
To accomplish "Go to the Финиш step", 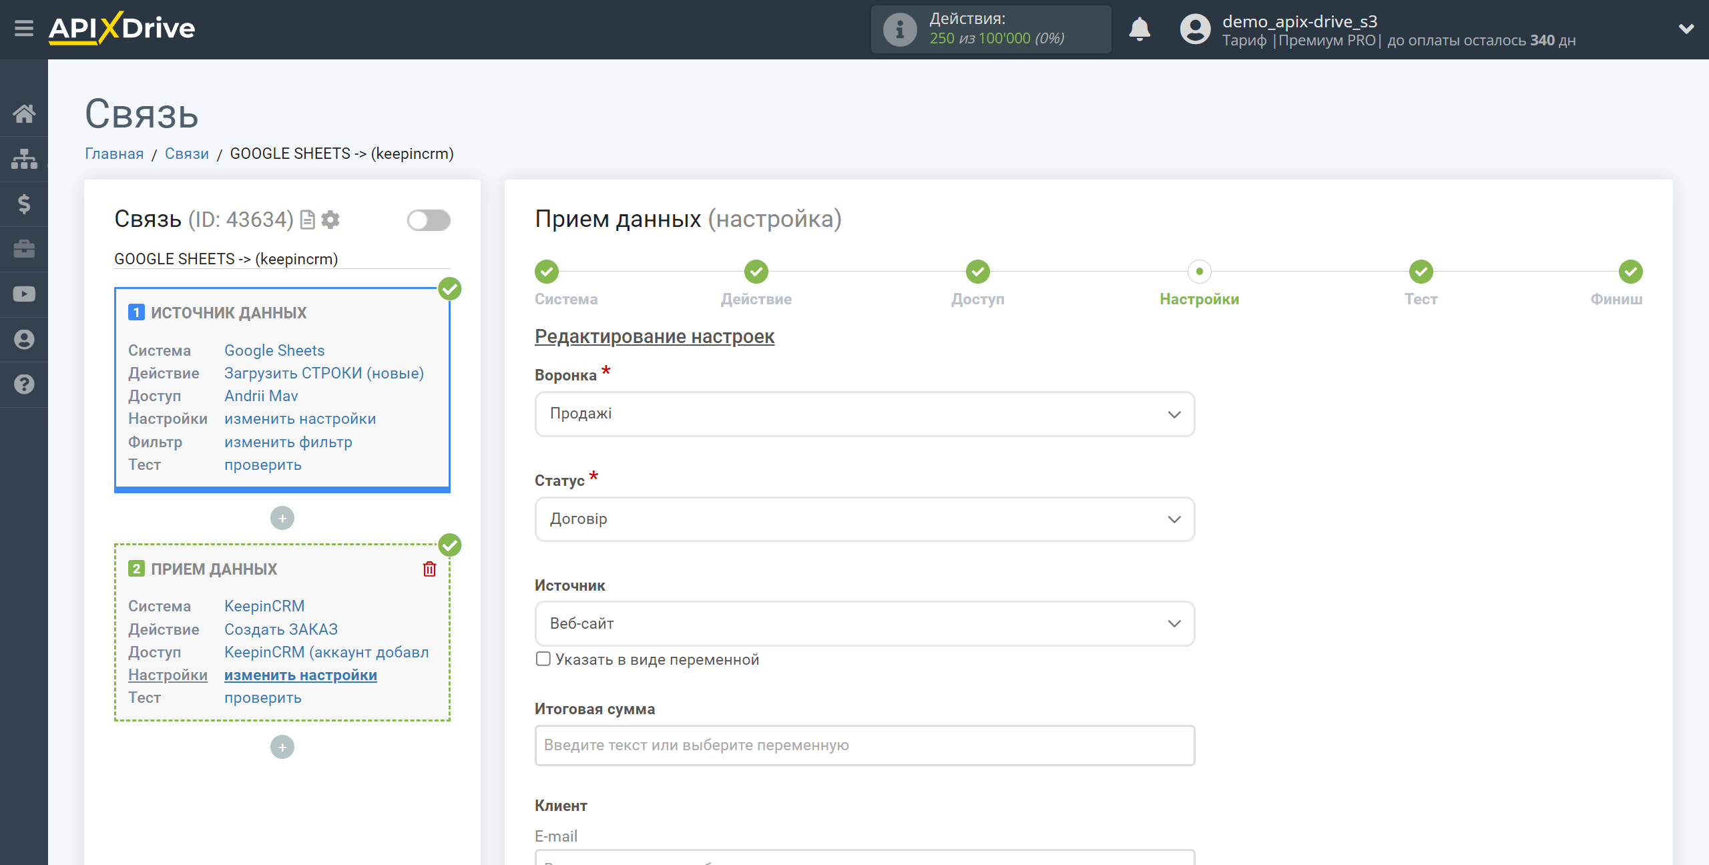I will 1631,272.
